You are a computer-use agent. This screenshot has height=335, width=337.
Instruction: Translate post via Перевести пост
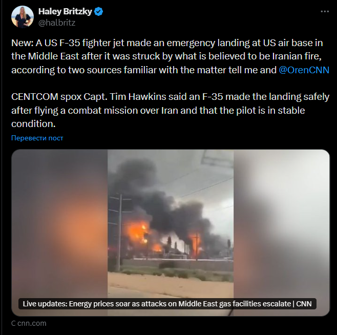pyautogui.click(x=37, y=138)
